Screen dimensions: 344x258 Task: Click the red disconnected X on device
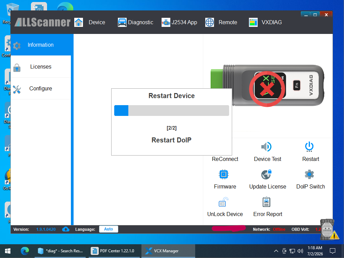tap(267, 89)
